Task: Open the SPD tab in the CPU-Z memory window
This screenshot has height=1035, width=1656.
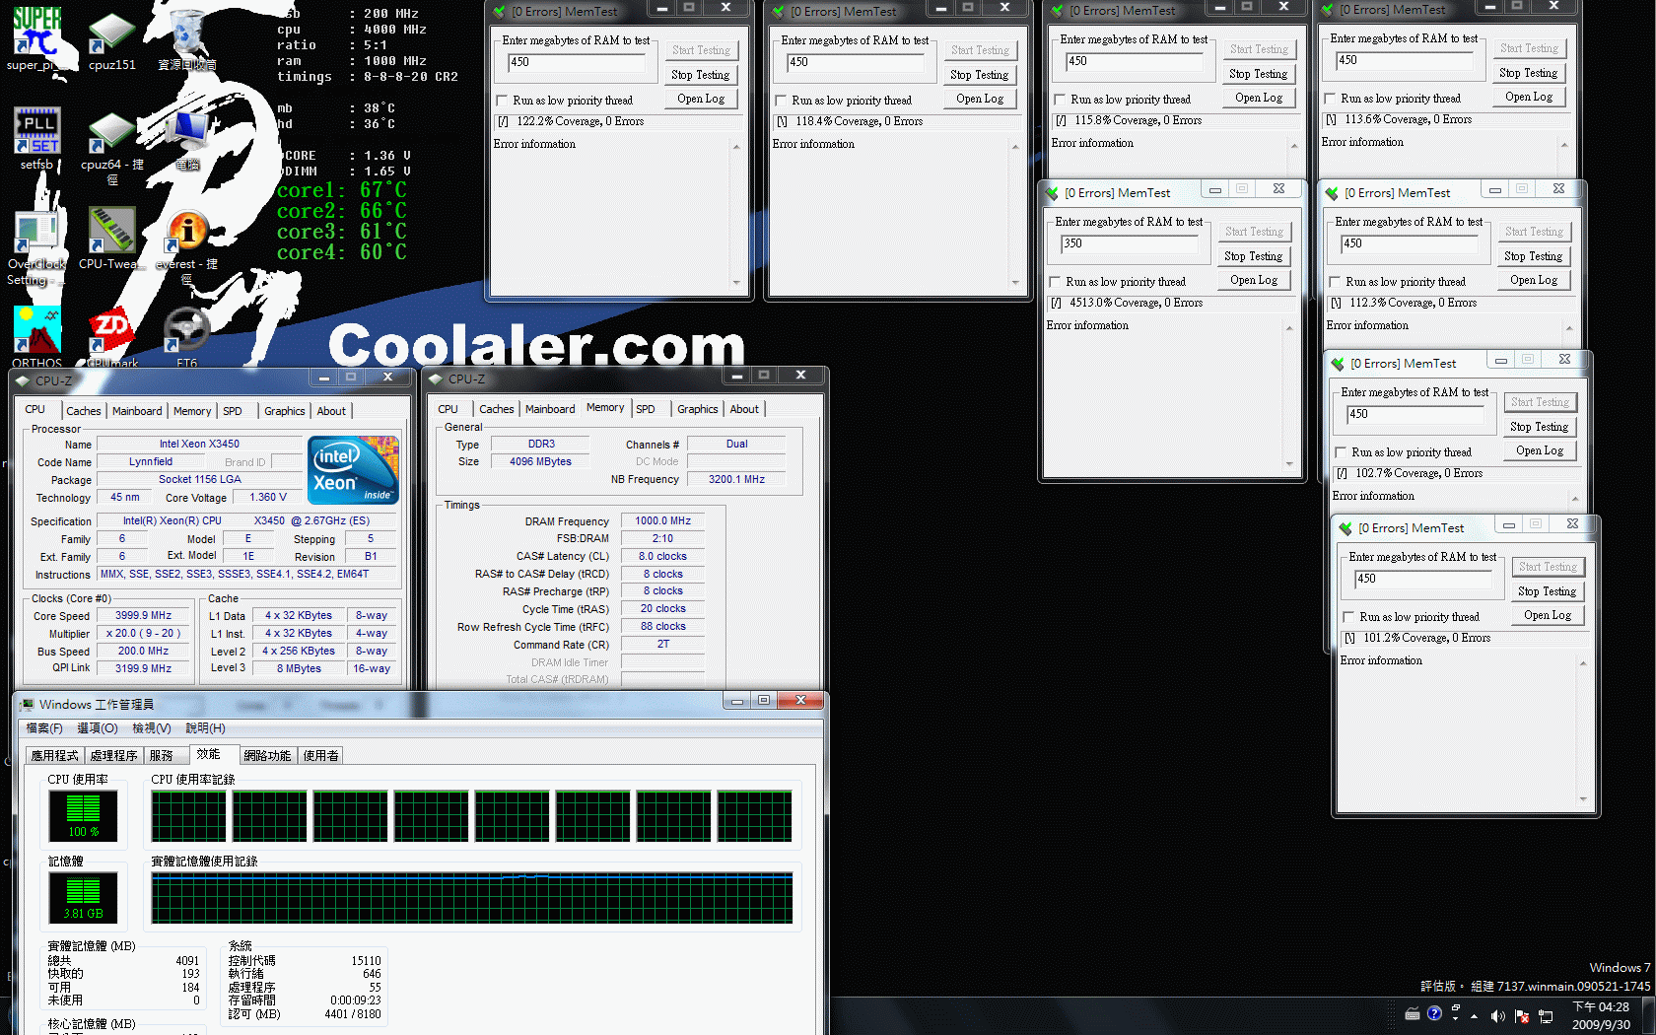Action: [646, 409]
